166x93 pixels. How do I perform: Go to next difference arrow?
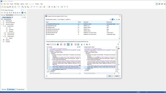[x=81, y=44]
